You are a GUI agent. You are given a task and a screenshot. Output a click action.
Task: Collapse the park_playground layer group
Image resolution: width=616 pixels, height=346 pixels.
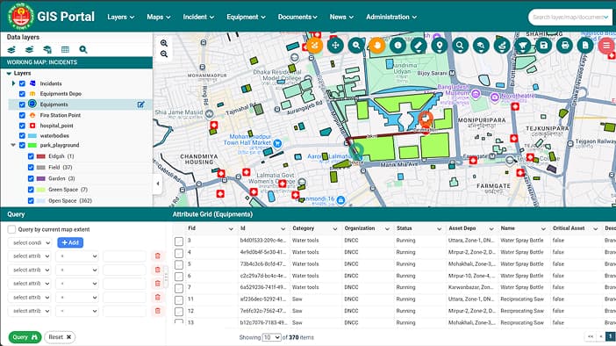[x=13, y=145]
